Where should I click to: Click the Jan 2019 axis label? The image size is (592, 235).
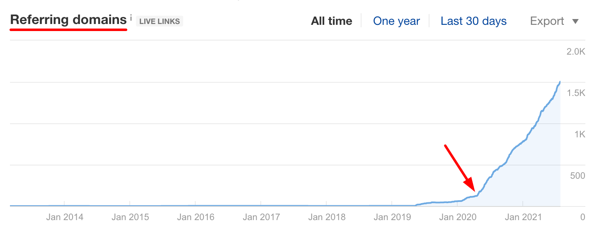click(x=392, y=217)
